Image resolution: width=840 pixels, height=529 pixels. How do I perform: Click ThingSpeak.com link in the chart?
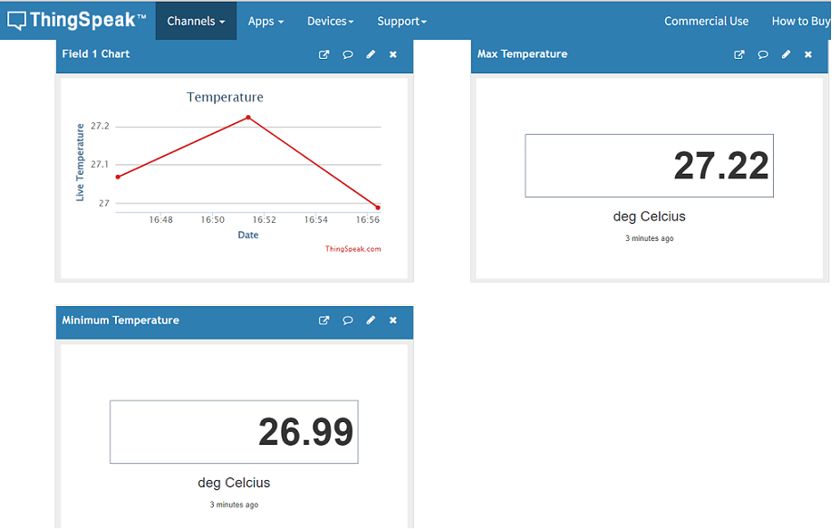pos(352,249)
